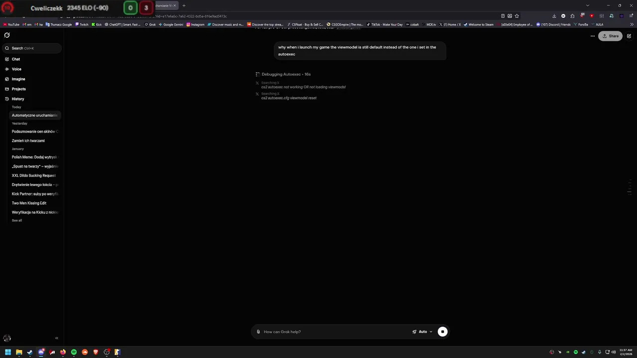Open the user profile avatar

click(7, 338)
